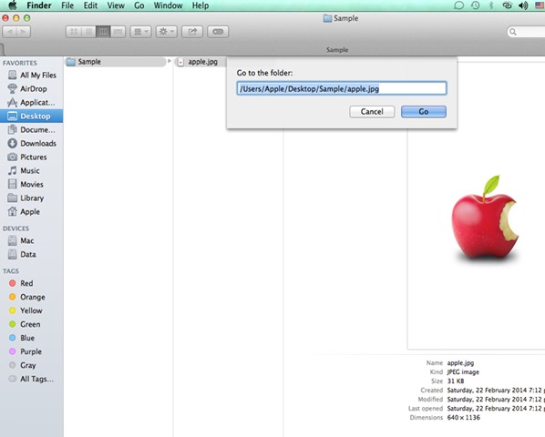The height and width of the screenshot is (437, 545).
Task: Filter by the Blue tag
Action: (x=32, y=338)
